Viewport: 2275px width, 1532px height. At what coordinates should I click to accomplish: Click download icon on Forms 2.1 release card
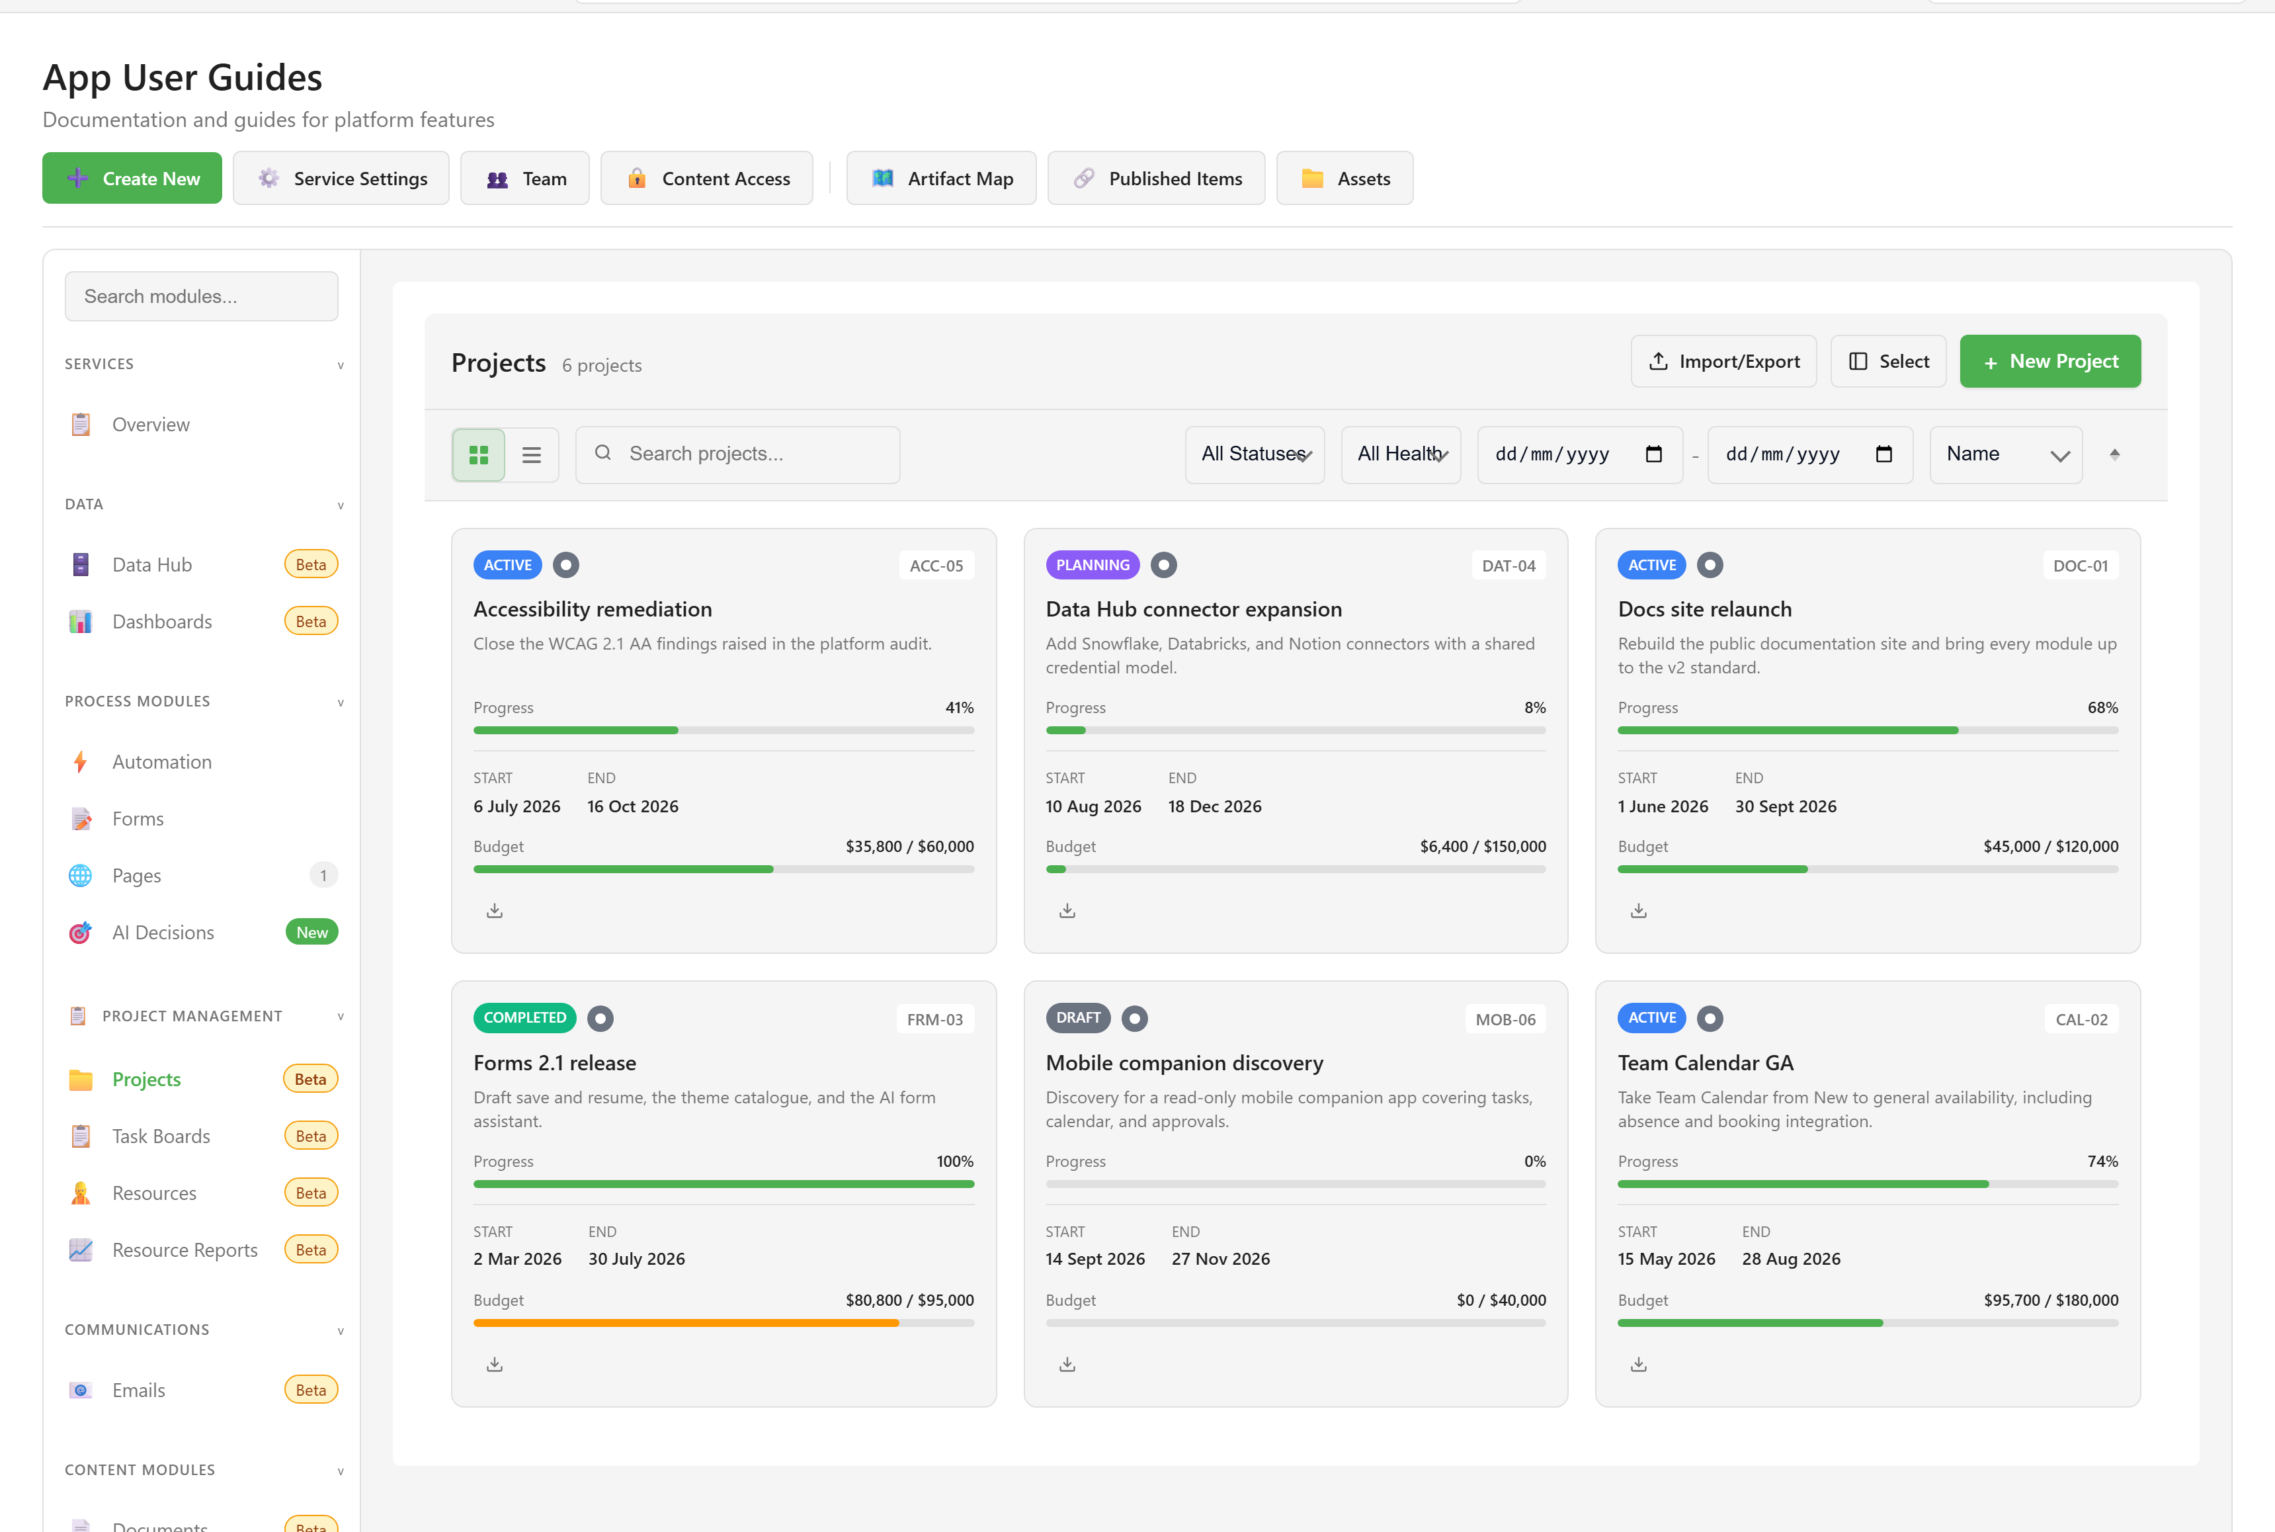tap(495, 1364)
